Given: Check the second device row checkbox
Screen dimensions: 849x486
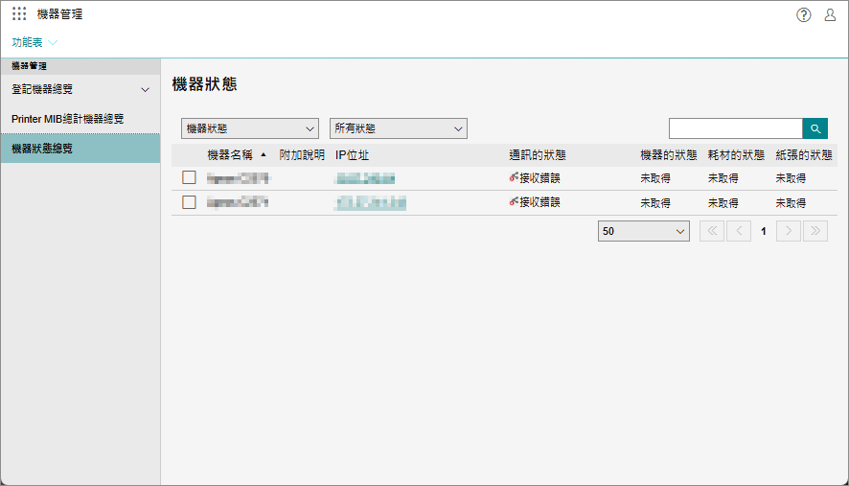Looking at the screenshot, I should coord(189,202).
